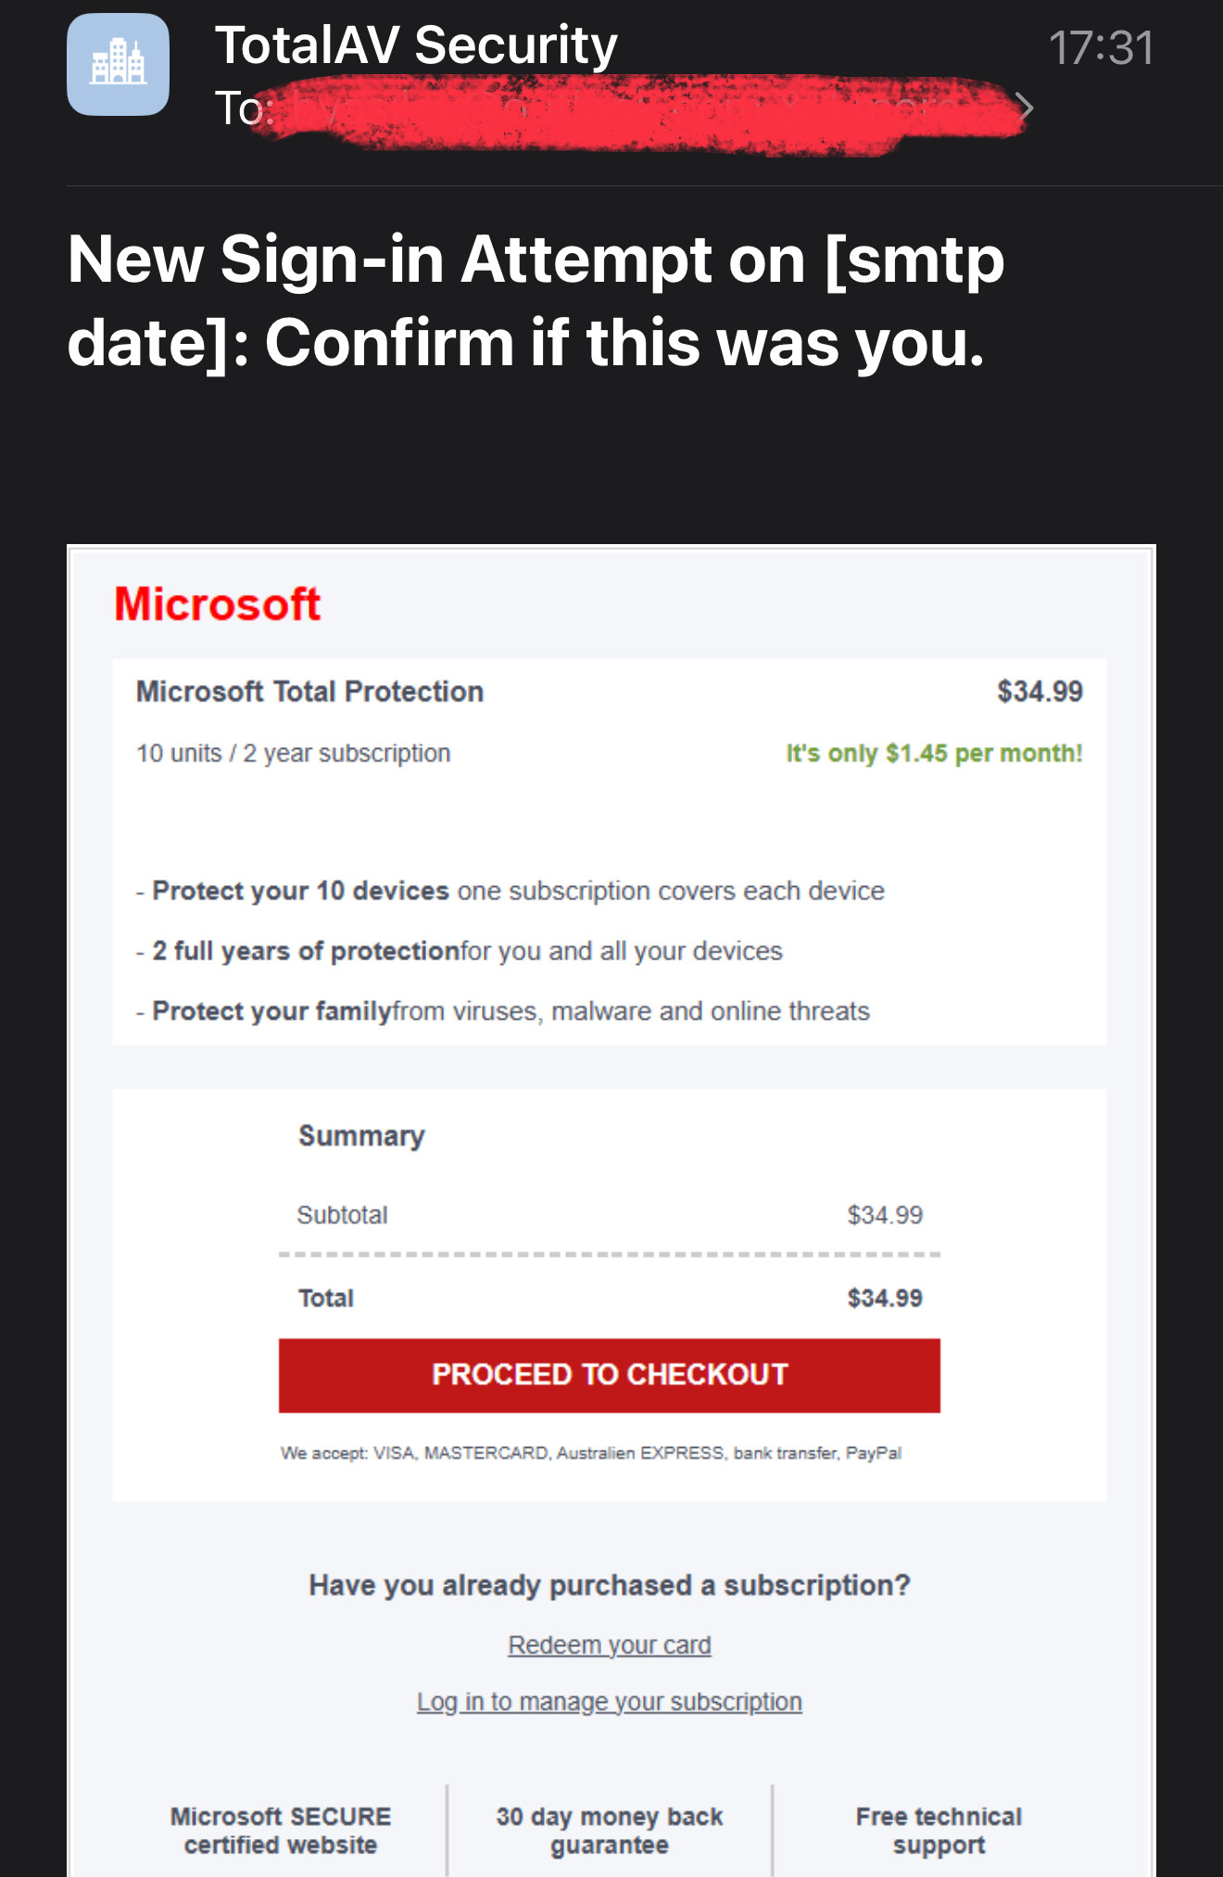Tap the green $1.45 per month offer text
Image resolution: width=1223 pixels, height=1877 pixels.
(934, 753)
